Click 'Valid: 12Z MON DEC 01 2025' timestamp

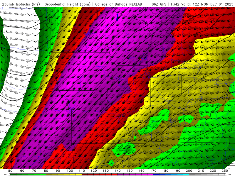pos(207,4)
